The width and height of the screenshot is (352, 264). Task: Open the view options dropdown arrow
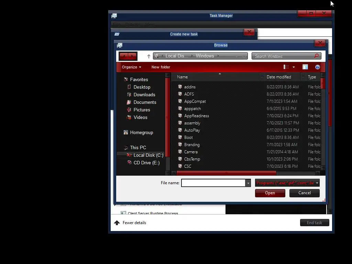(x=294, y=67)
